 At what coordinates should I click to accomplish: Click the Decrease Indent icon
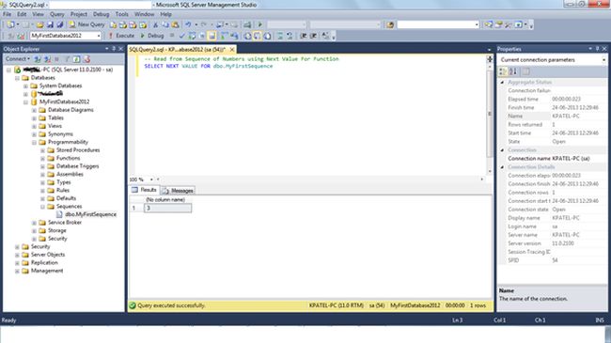coord(304,36)
